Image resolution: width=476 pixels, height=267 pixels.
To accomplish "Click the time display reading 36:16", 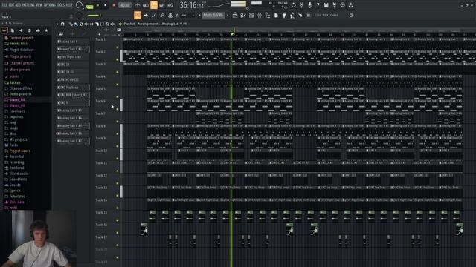I will (x=192, y=5).
